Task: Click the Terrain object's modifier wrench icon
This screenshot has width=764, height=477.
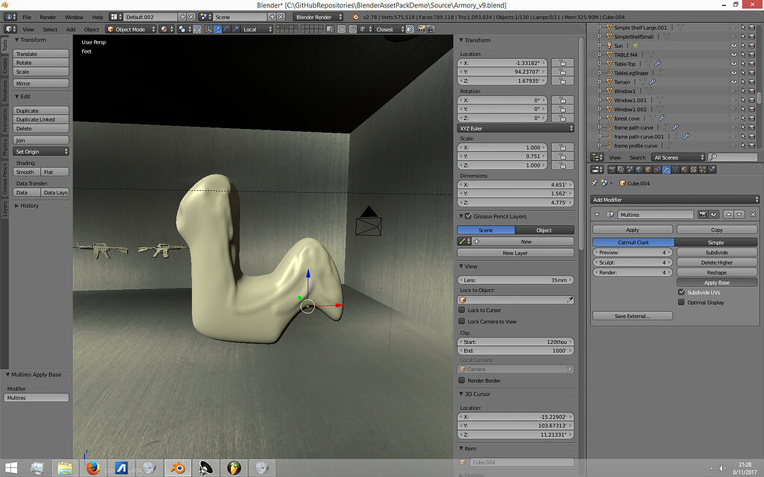Action: click(x=652, y=82)
